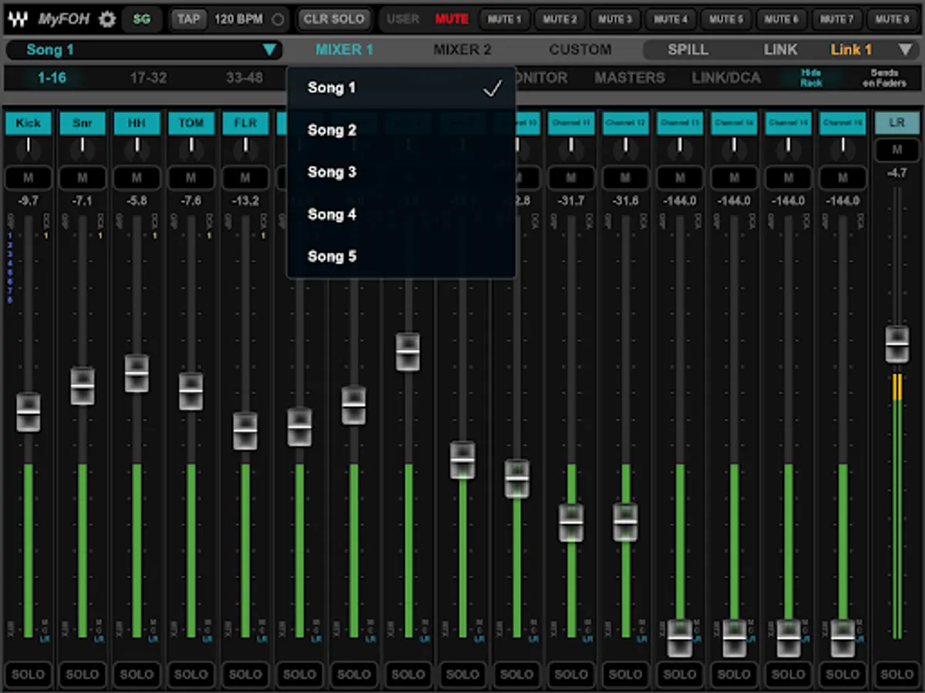Switch to the MIXER 2 tab
The image size is (925, 693).
(x=462, y=50)
